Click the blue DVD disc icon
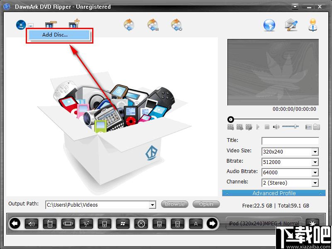The height and width of the screenshot is (249, 332). pos(21,25)
